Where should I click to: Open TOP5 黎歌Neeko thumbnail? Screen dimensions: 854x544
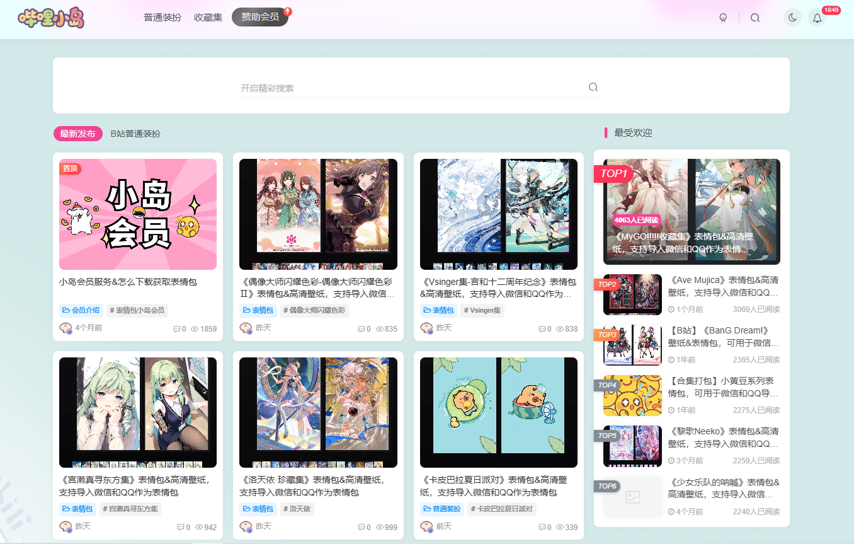point(632,446)
